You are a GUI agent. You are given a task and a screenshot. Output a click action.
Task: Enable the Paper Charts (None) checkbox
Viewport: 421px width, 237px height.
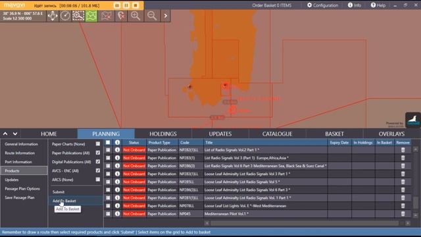point(98,144)
